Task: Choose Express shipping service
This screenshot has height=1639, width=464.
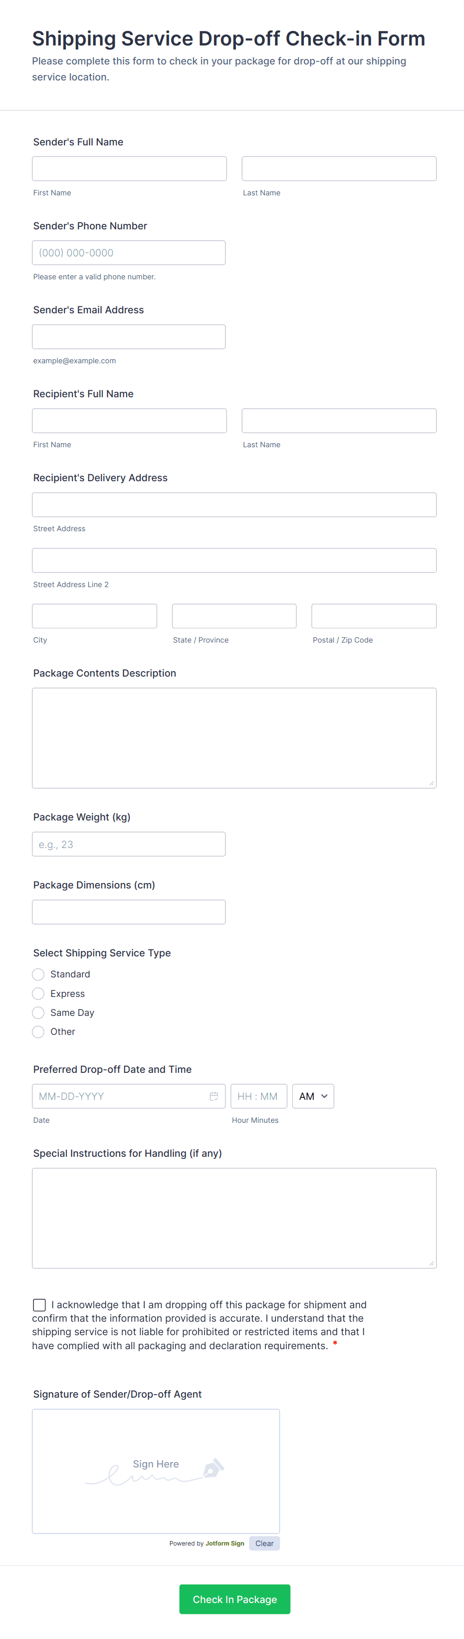Action: [38, 993]
